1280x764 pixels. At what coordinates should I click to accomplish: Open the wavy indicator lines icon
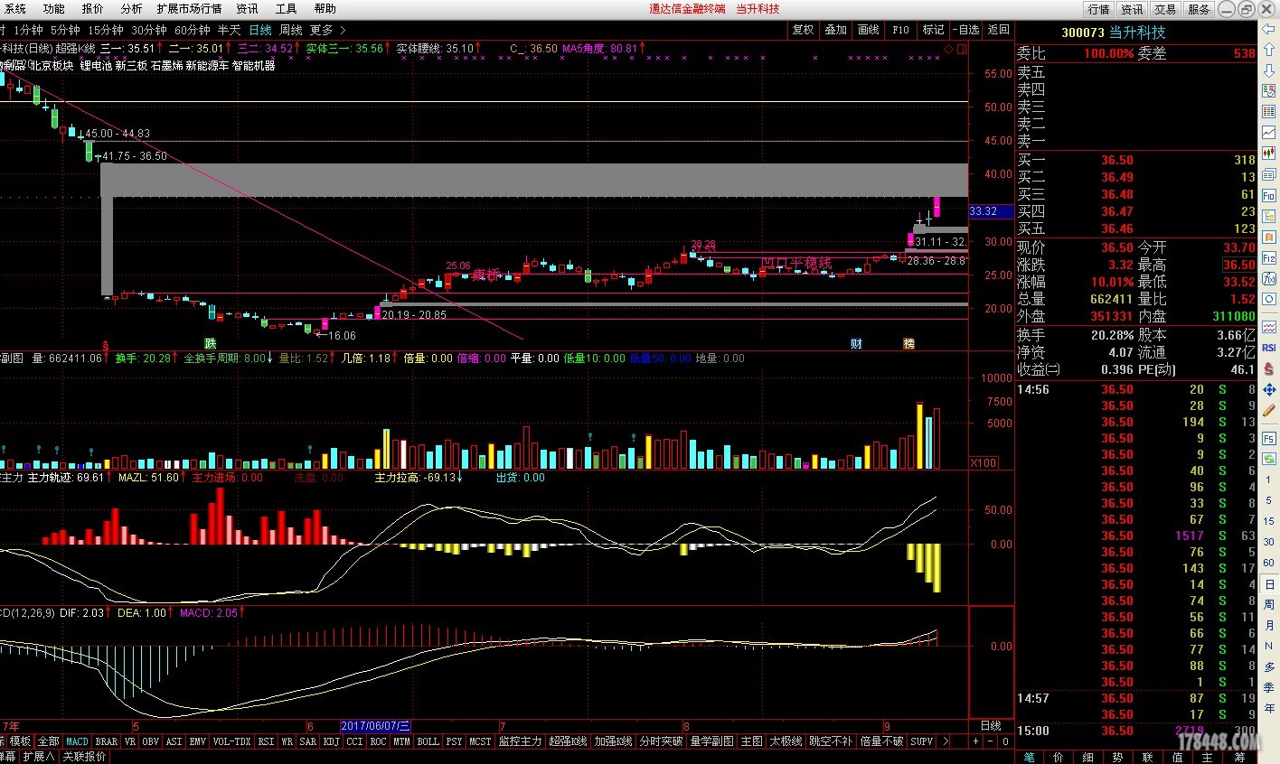point(1269,326)
